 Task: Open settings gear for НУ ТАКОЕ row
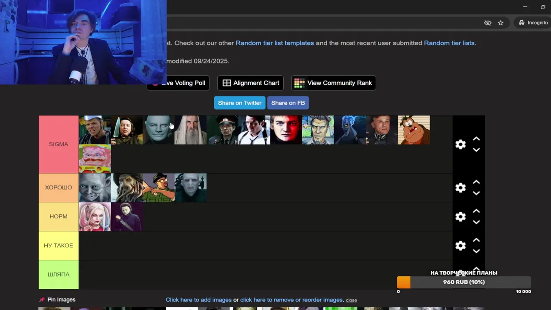pyautogui.click(x=461, y=245)
